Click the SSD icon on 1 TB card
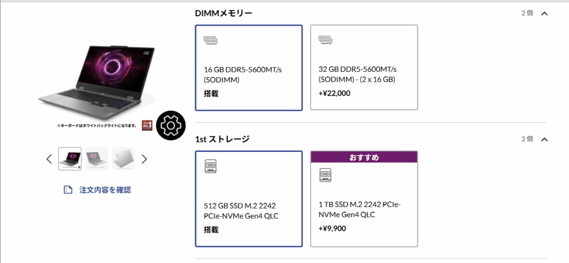The height and width of the screenshot is (263, 569). click(325, 176)
